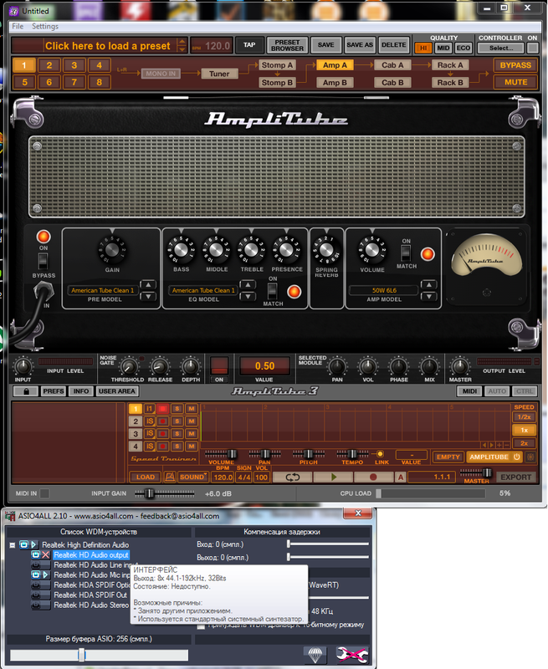
Task: Mute recorder track 4
Action: 192,447
